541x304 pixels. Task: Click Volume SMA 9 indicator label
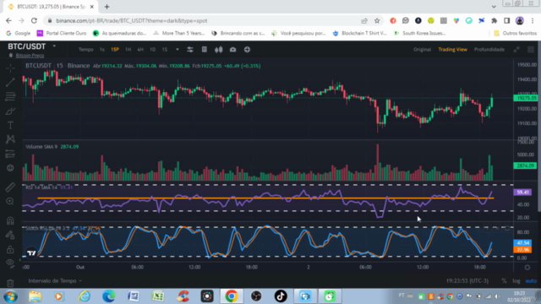[41, 147]
